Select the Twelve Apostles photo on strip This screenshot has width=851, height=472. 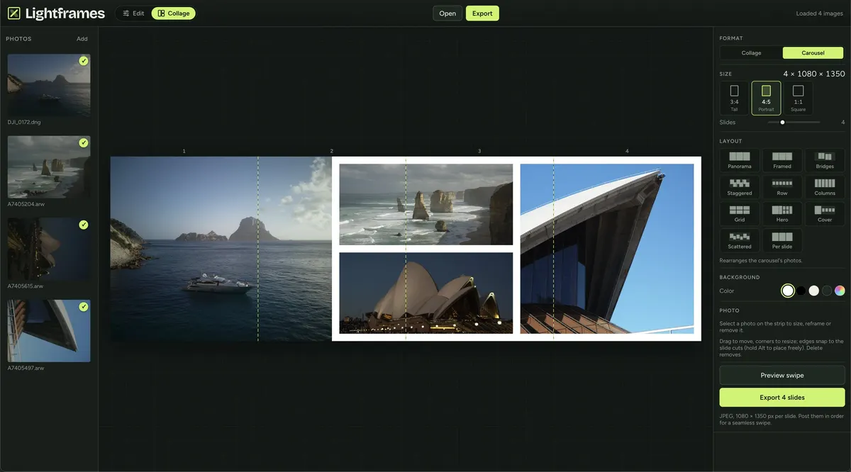(425, 204)
